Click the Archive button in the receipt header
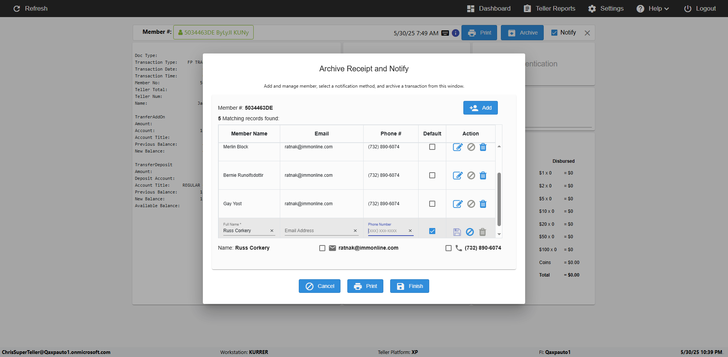The image size is (728, 357). tap(522, 33)
